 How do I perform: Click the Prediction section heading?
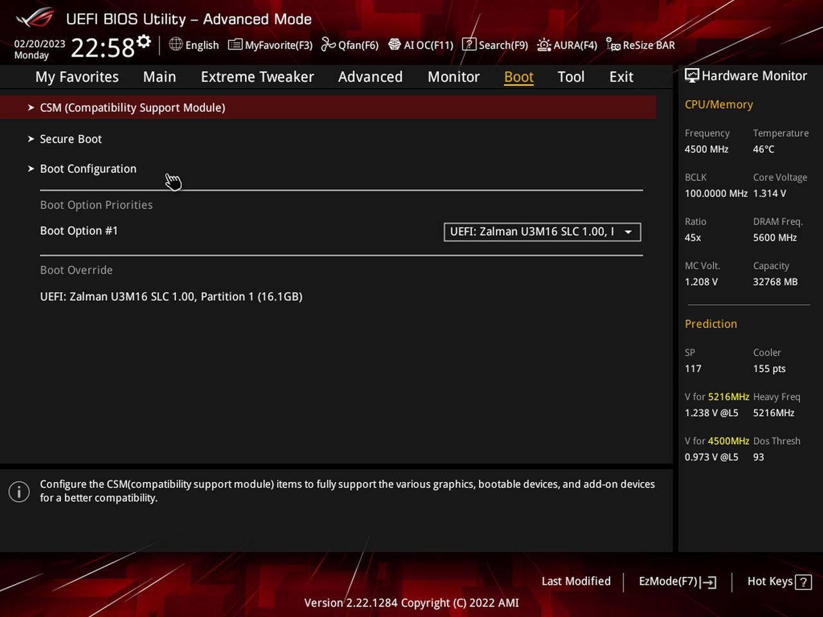[711, 324]
